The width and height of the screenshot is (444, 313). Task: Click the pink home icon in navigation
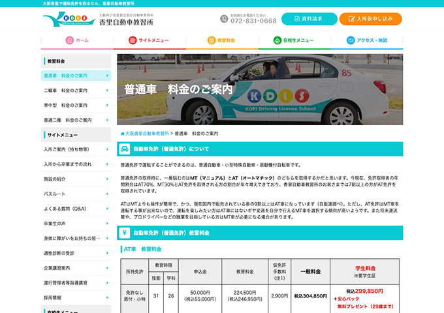coord(70,40)
